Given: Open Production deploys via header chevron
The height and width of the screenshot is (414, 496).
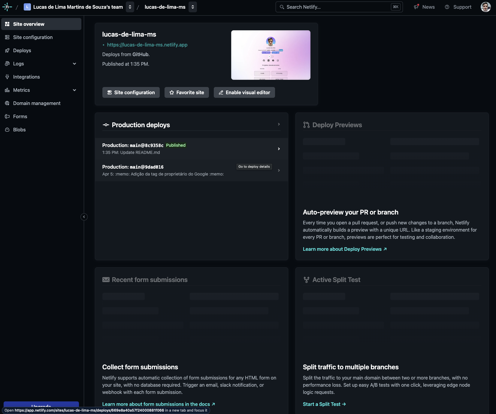Looking at the screenshot, I should [x=279, y=124].
